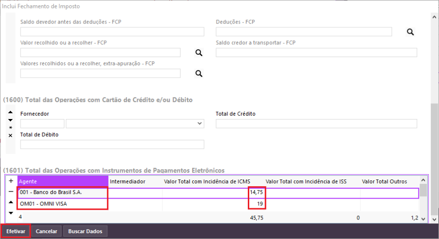This screenshot has height=239, width=439.
Task: Click the 1601 grid scrollbar up arrow
Action: pos(423,180)
